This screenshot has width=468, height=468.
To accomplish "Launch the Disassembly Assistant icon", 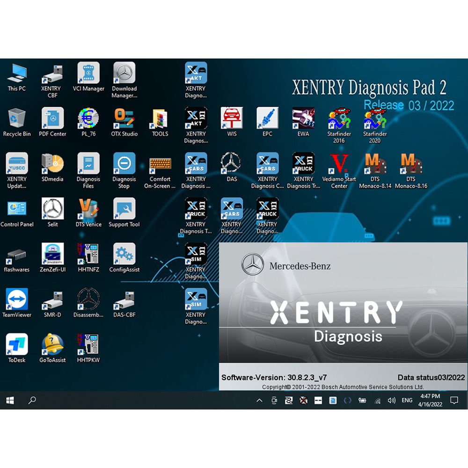I will point(88,303).
